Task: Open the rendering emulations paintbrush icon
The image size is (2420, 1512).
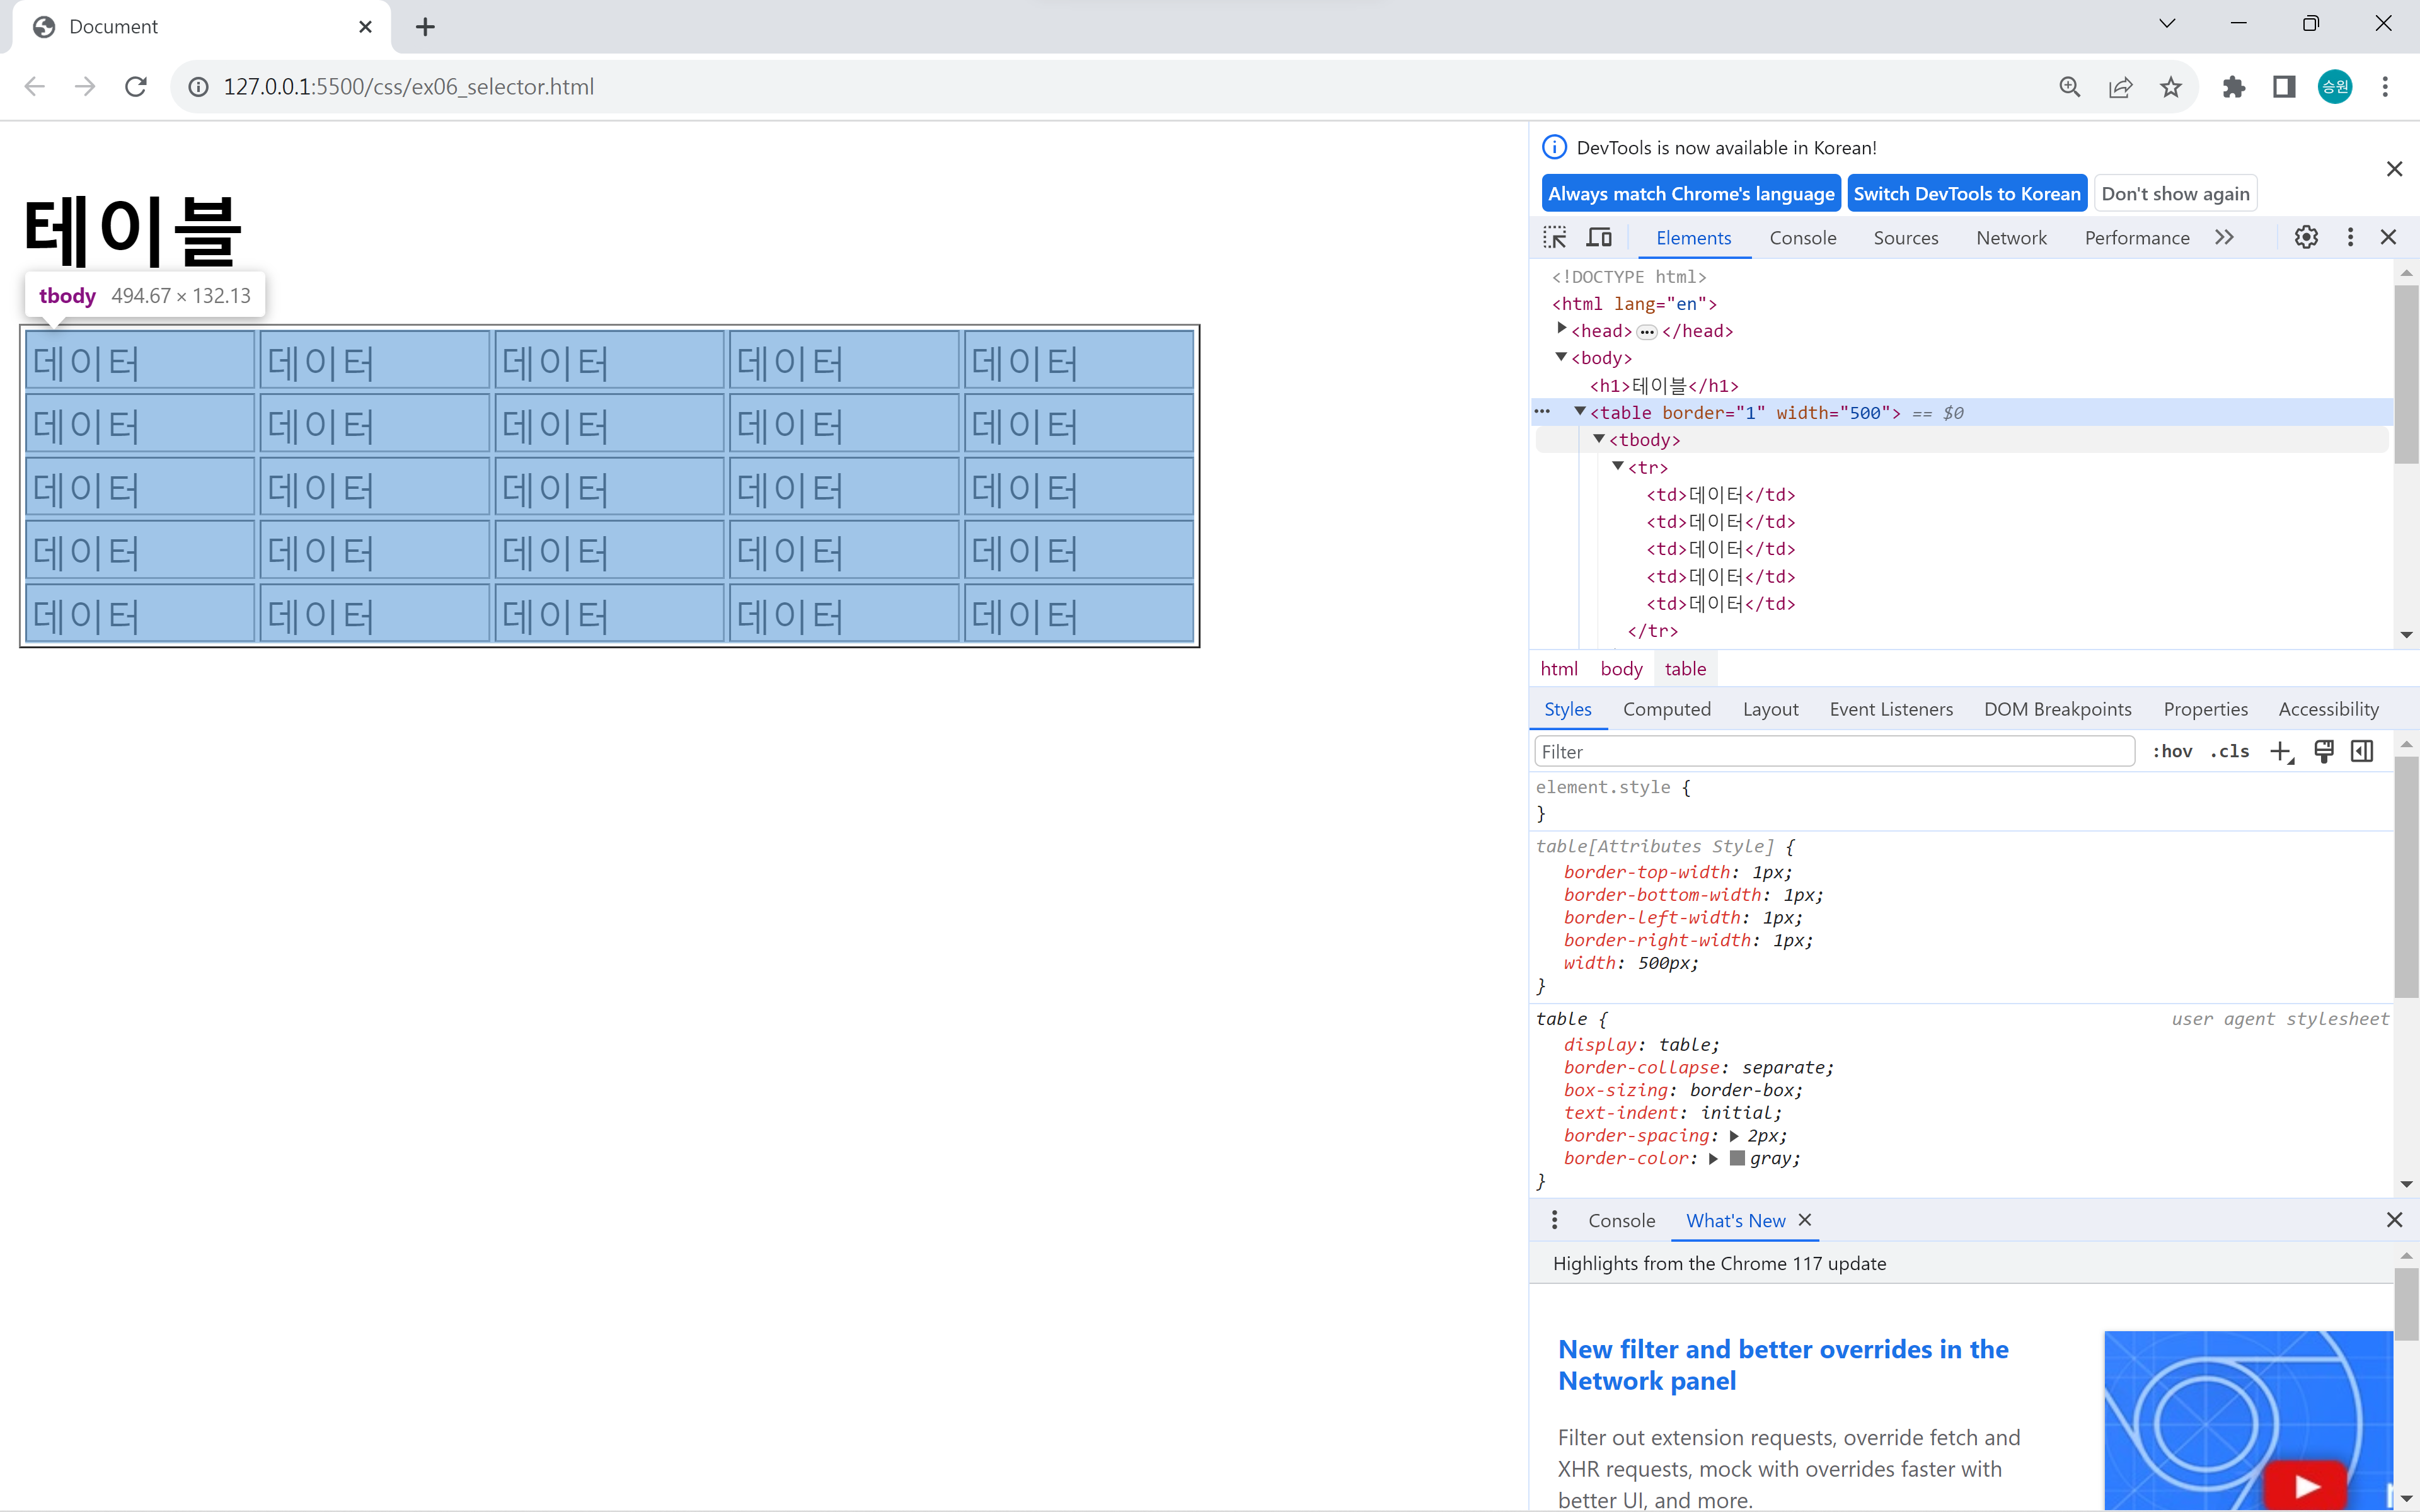Action: pyautogui.click(x=2324, y=752)
